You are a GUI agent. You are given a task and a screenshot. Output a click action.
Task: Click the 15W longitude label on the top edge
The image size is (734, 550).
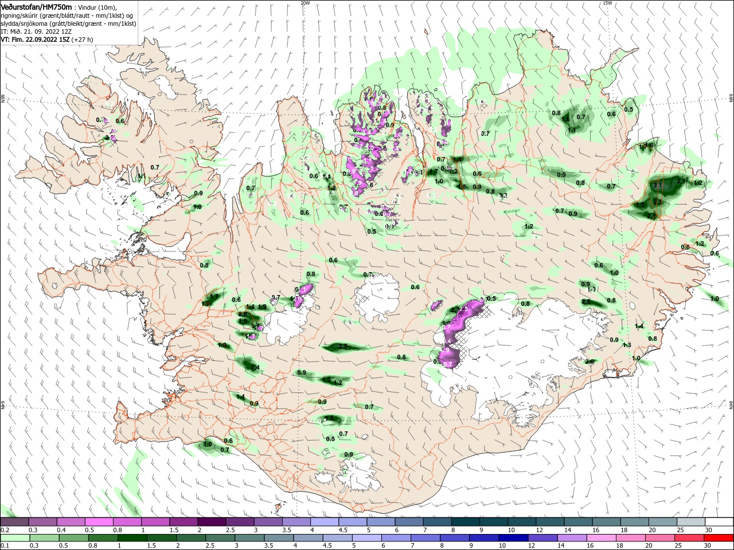[607, 3]
